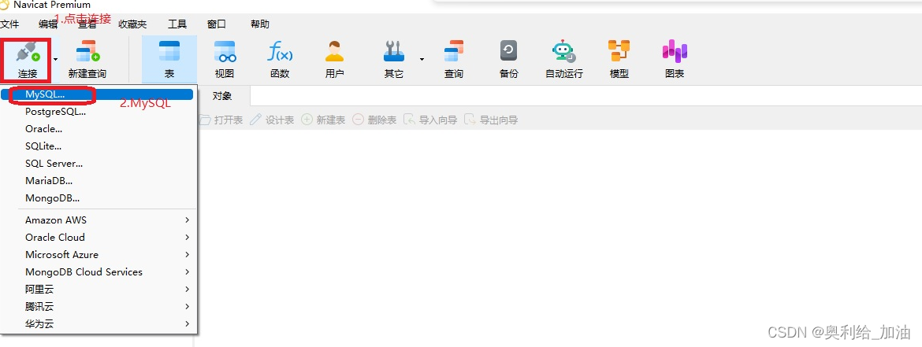Image resolution: width=922 pixels, height=347 pixels.
Task: Click the Navicat Premium app icon
Action: point(5,5)
